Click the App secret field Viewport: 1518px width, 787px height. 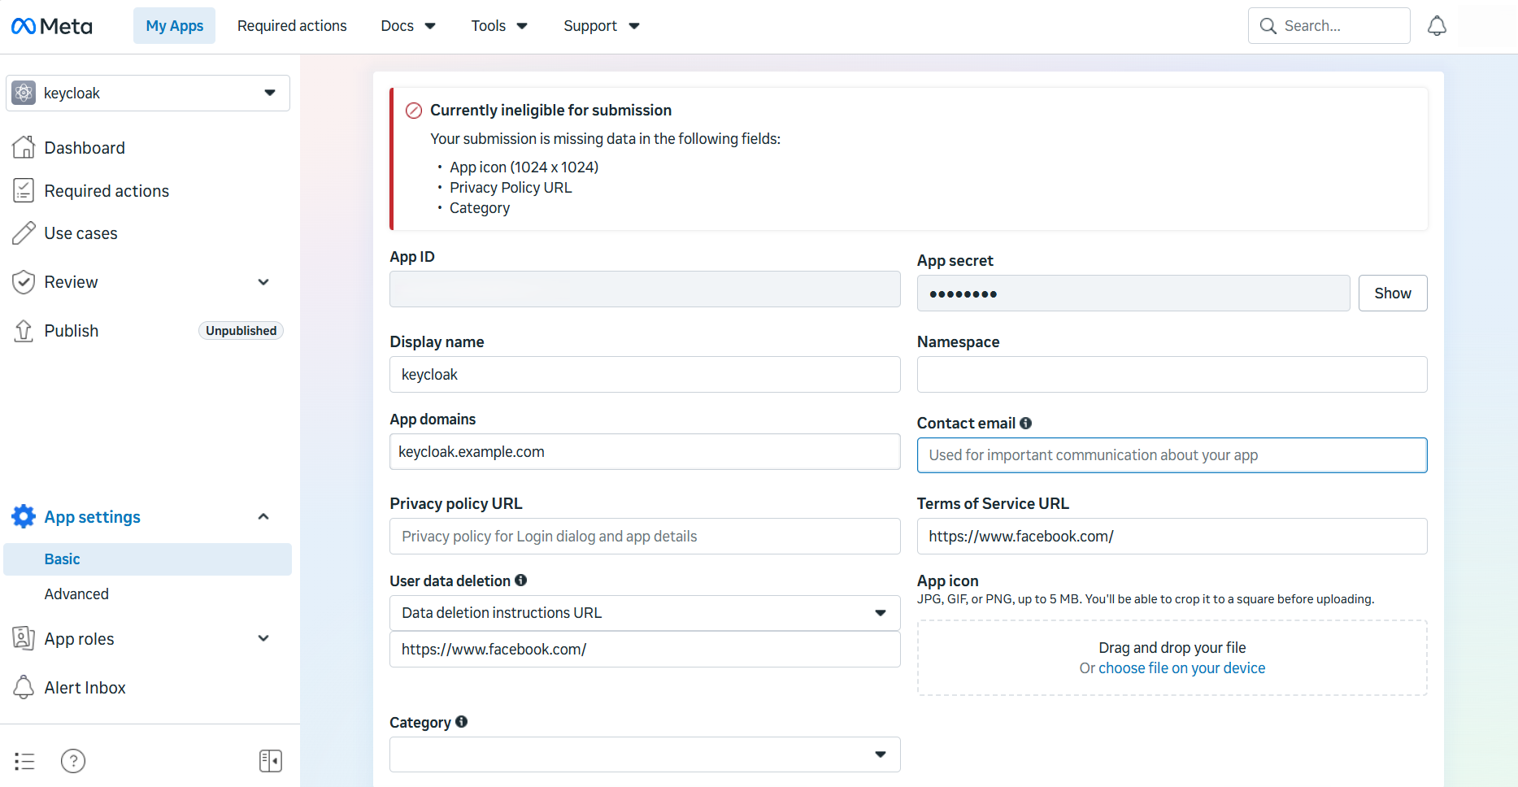tap(1133, 293)
